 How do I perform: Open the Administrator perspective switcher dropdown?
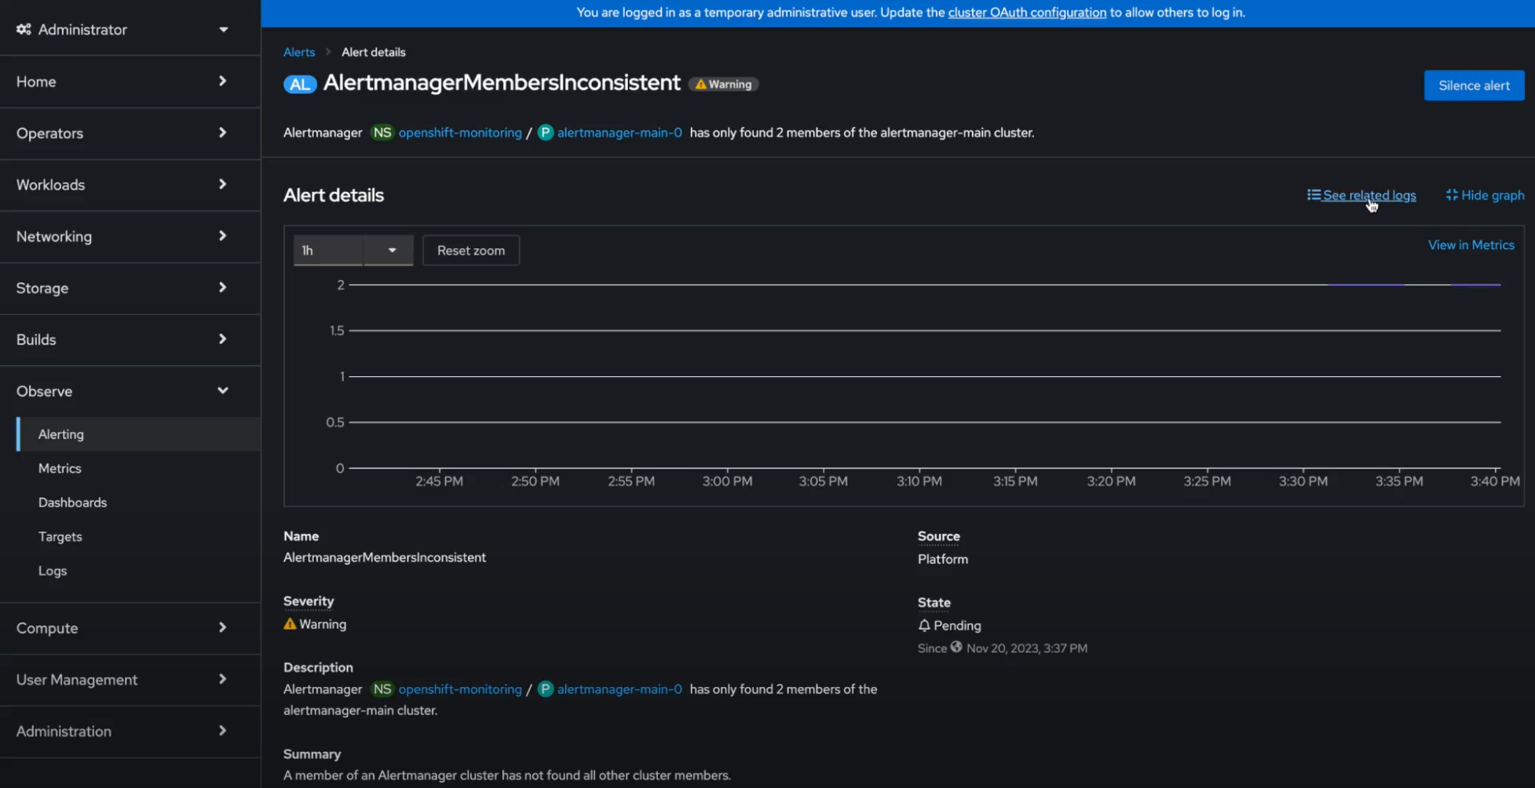pyautogui.click(x=223, y=29)
